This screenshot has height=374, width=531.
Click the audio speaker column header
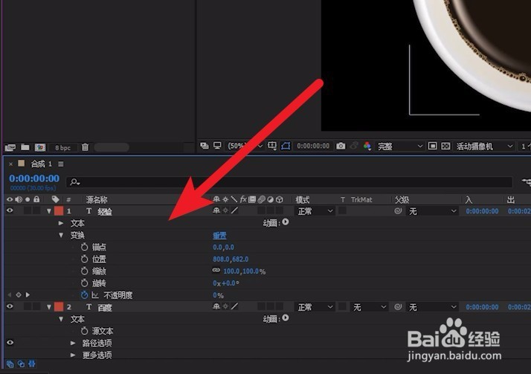[19, 199]
